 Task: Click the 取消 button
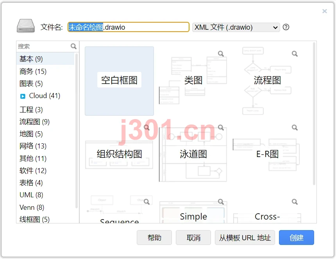coord(193,238)
